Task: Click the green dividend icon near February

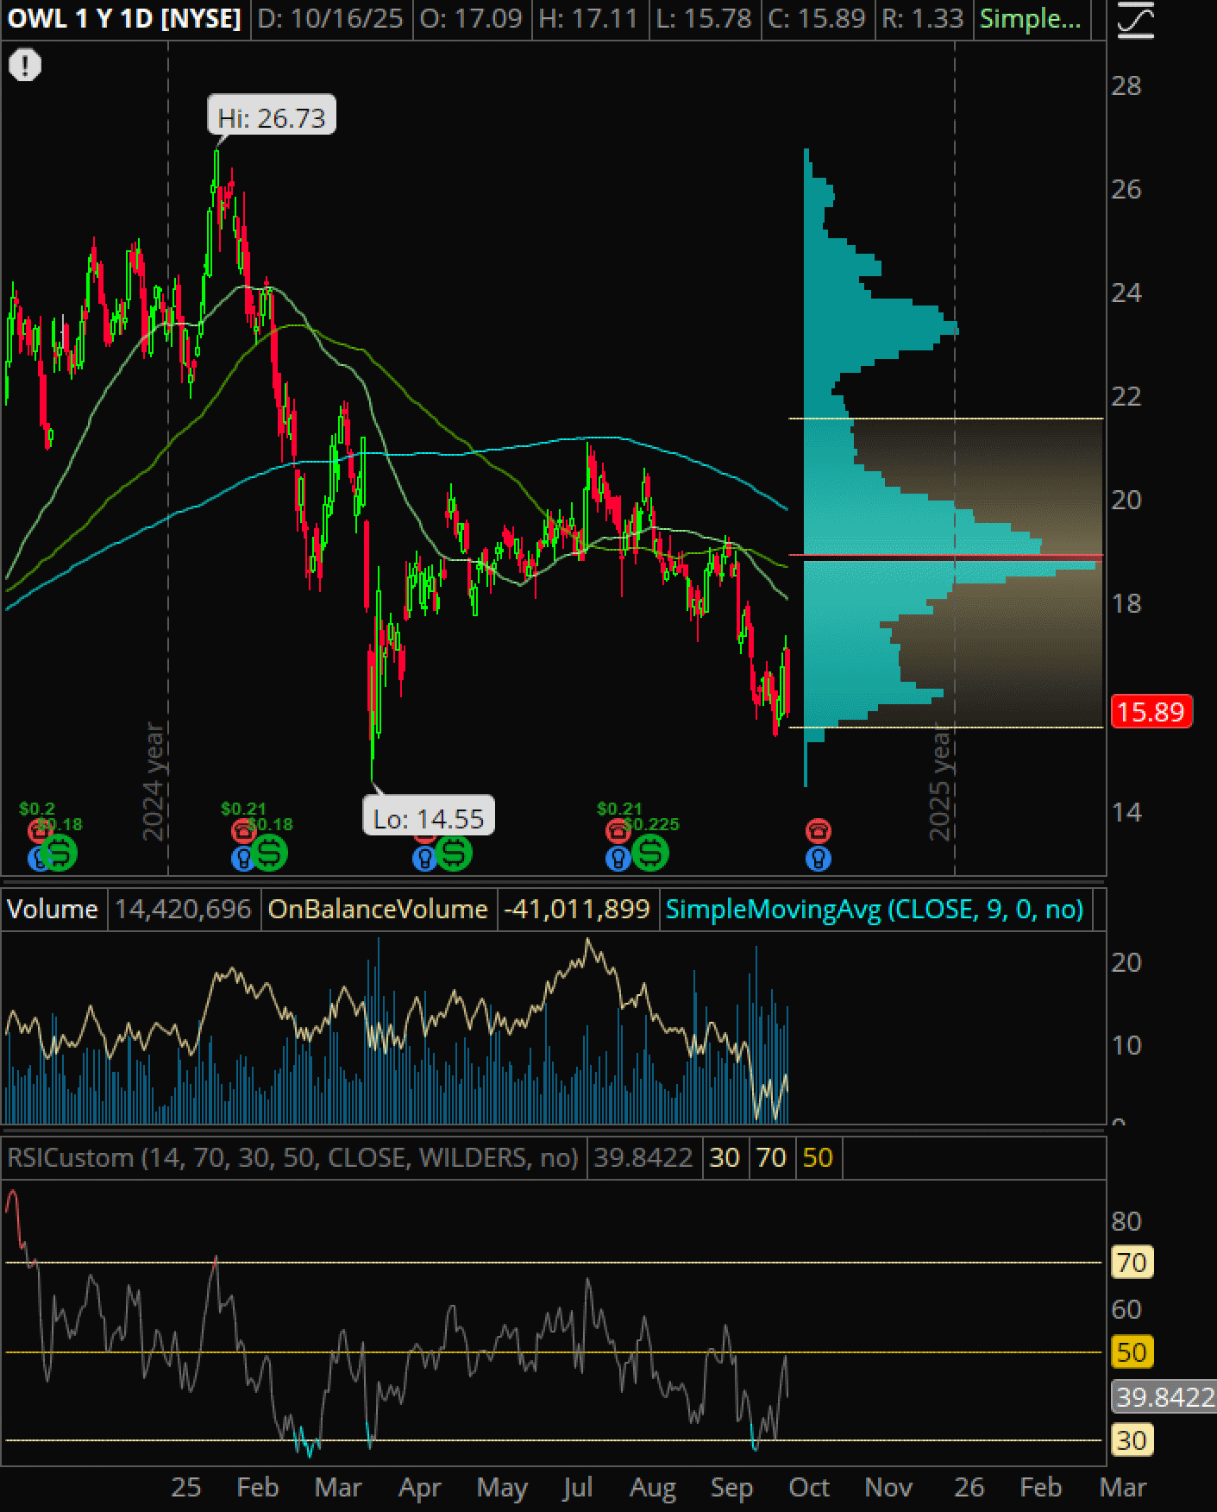Action: pos(270,853)
